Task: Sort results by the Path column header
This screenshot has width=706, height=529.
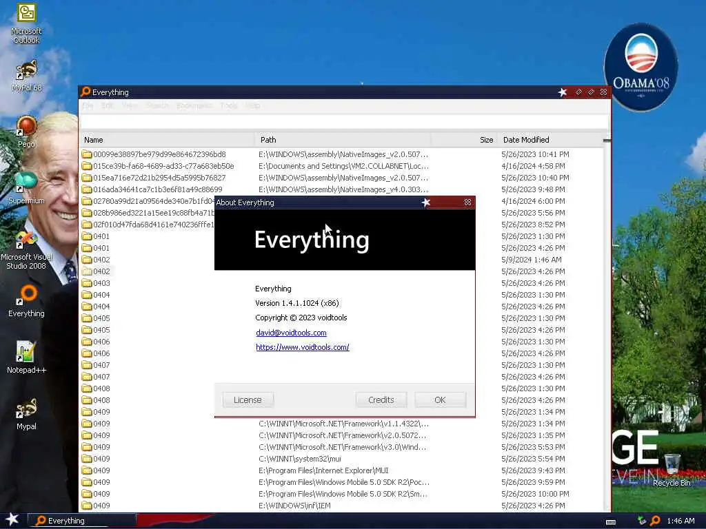Action: click(x=343, y=140)
